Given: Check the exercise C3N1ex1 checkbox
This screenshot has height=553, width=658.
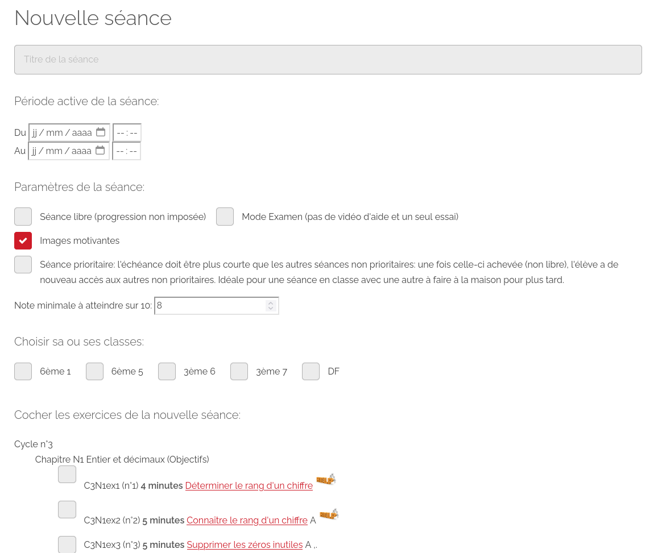Looking at the screenshot, I should click(x=67, y=475).
